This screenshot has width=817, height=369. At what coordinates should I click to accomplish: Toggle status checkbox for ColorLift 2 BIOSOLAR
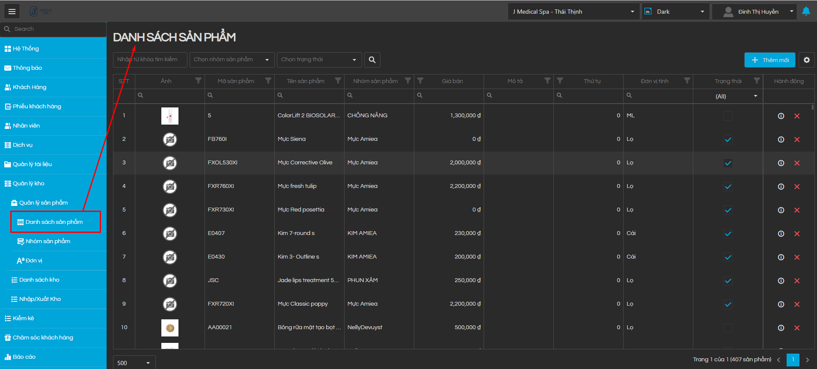728,116
